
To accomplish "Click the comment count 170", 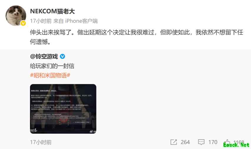I will point(213,142).
